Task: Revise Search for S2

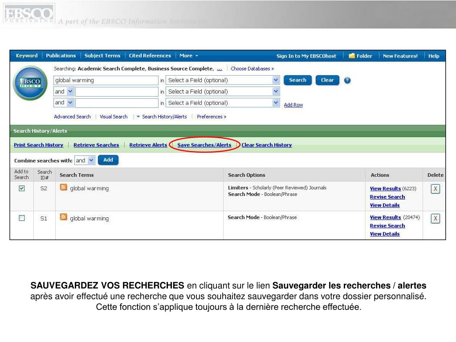Action: [387, 197]
